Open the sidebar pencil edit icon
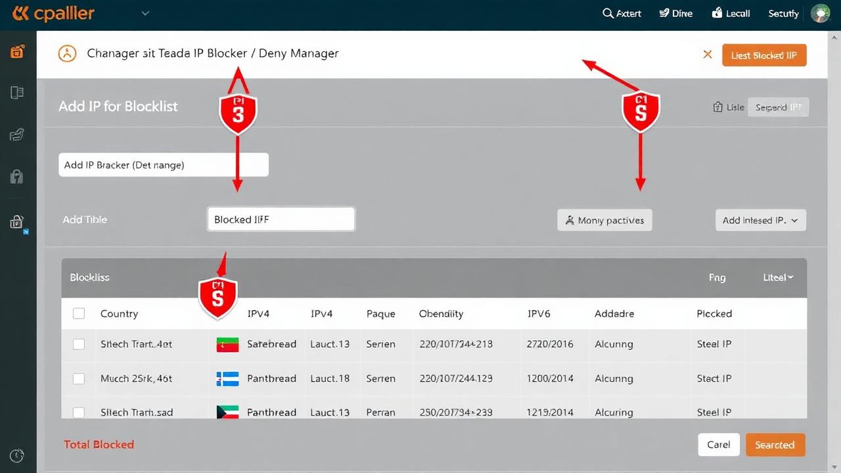The image size is (841, 473). (x=18, y=135)
